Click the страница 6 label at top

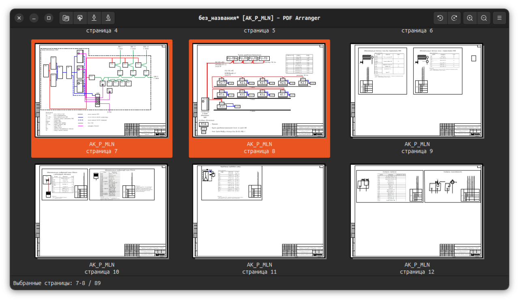417,30
